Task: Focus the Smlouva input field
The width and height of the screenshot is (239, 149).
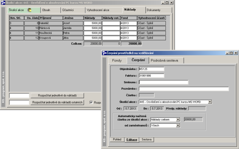Action: point(163,82)
